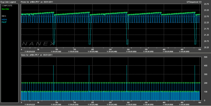
Task: Click tick label 100 under the sizes chart
Action: point(56,103)
